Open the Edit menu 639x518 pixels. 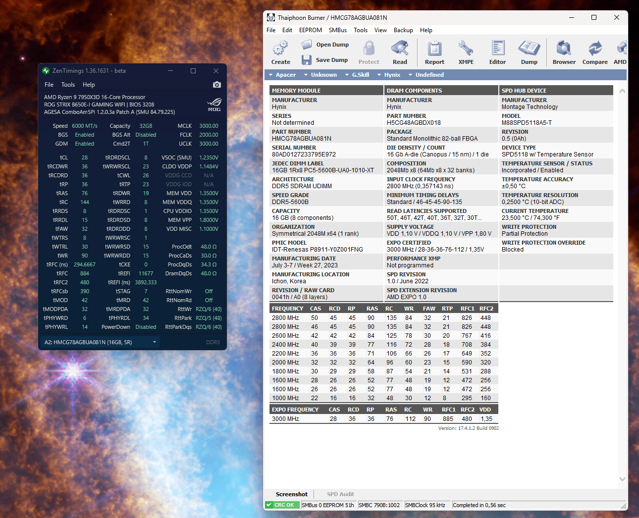coord(287,30)
